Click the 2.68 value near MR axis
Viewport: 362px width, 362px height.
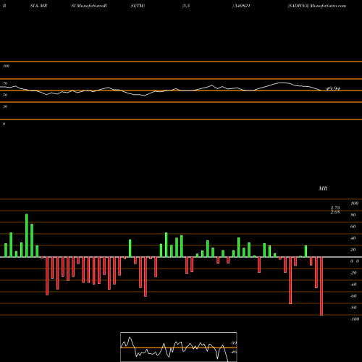pos(335,212)
